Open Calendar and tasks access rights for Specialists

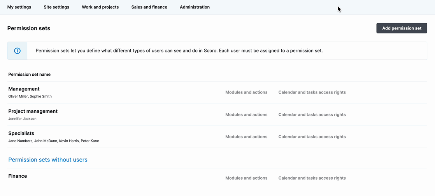point(312,137)
